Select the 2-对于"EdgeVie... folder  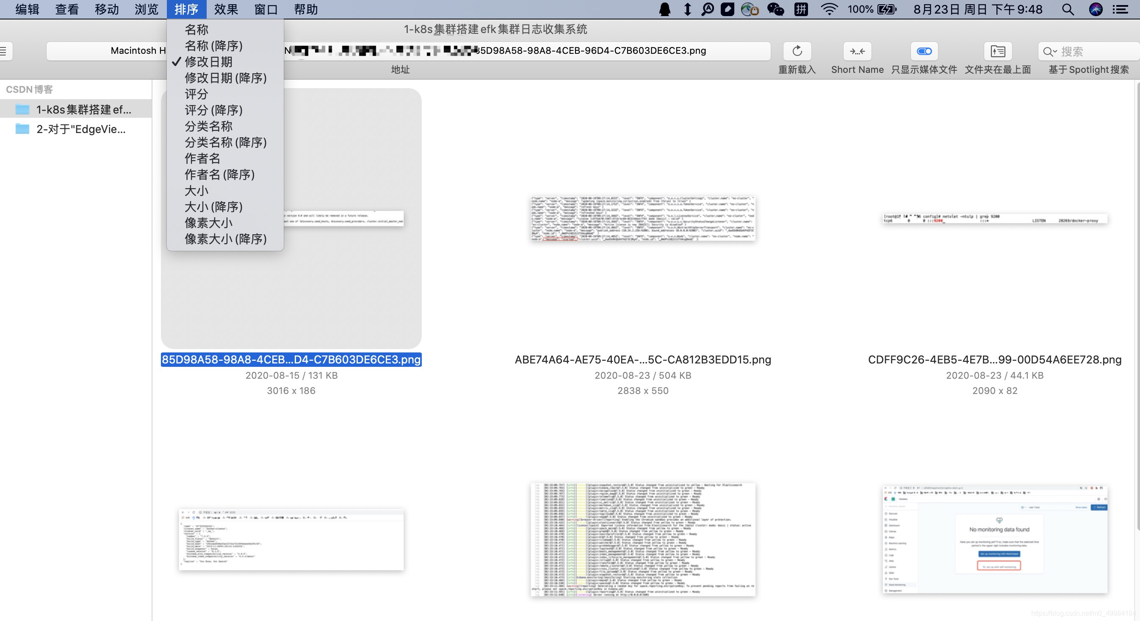[76, 129]
